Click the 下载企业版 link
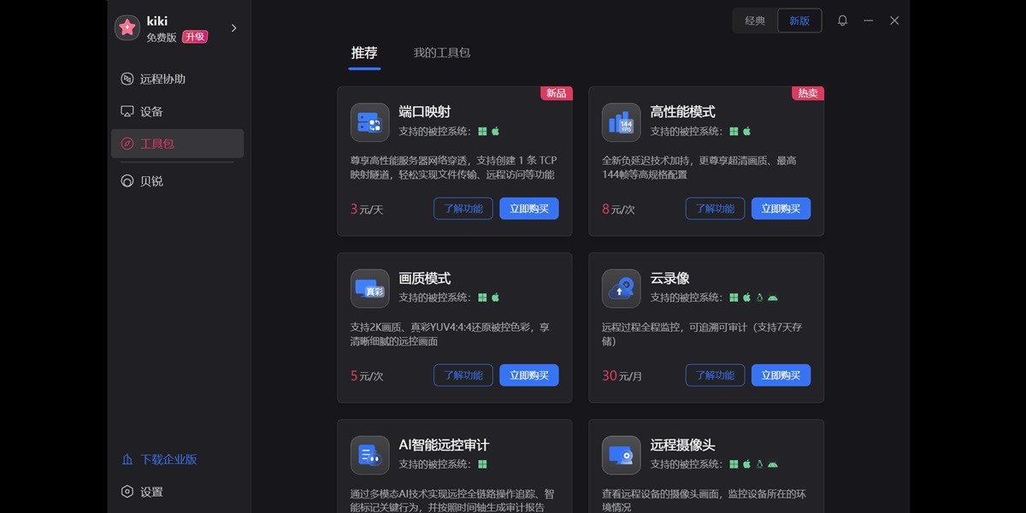The height and width of the screenshot is (513, 1026). tap(157, 459)
